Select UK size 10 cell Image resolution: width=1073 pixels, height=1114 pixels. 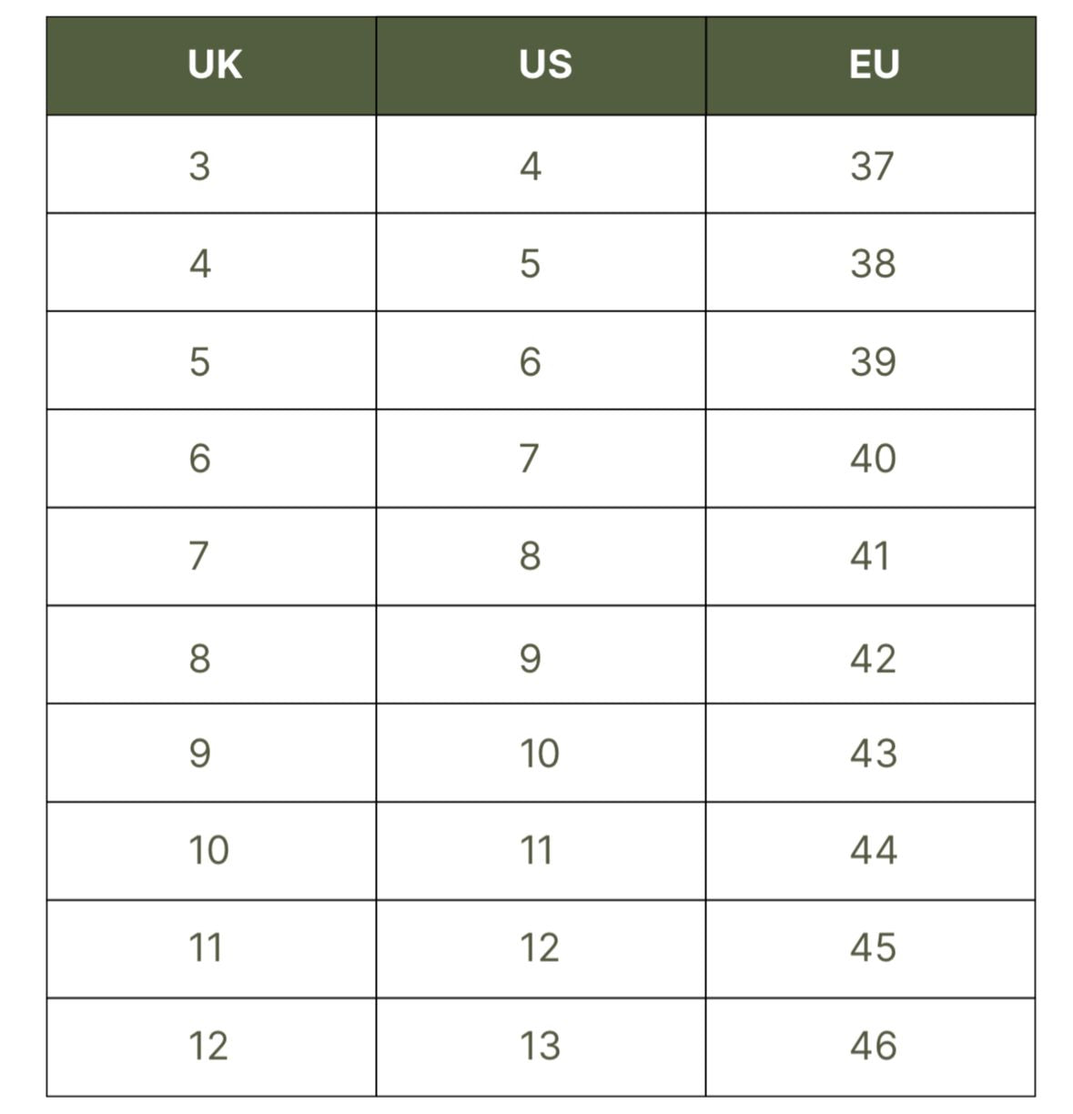tap(208, 851)
